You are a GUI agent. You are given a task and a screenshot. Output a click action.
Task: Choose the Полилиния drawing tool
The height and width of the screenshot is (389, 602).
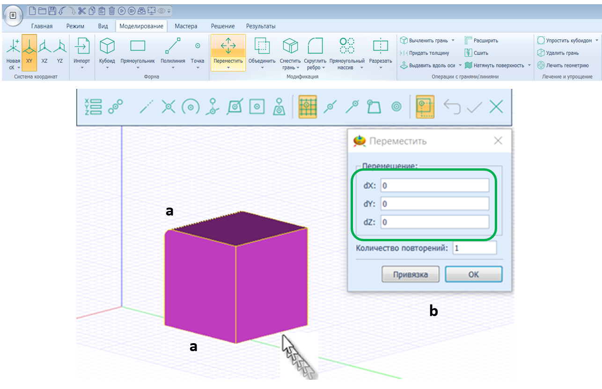coord(173,46)
